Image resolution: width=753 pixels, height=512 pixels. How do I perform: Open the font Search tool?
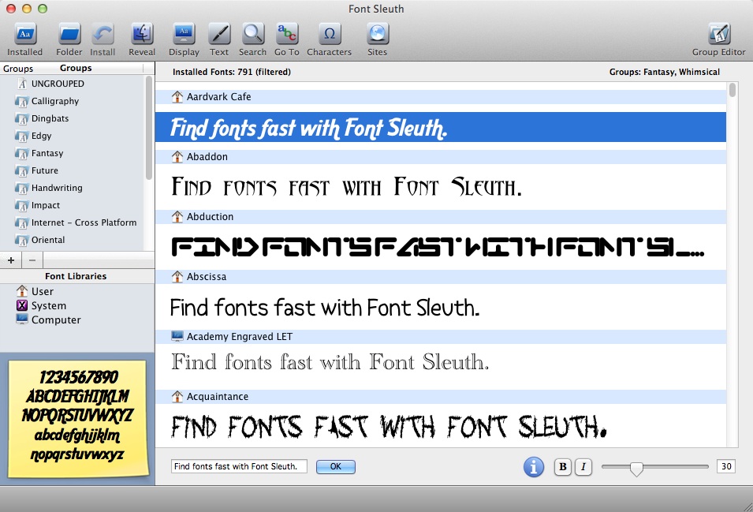tap(252, 36)
